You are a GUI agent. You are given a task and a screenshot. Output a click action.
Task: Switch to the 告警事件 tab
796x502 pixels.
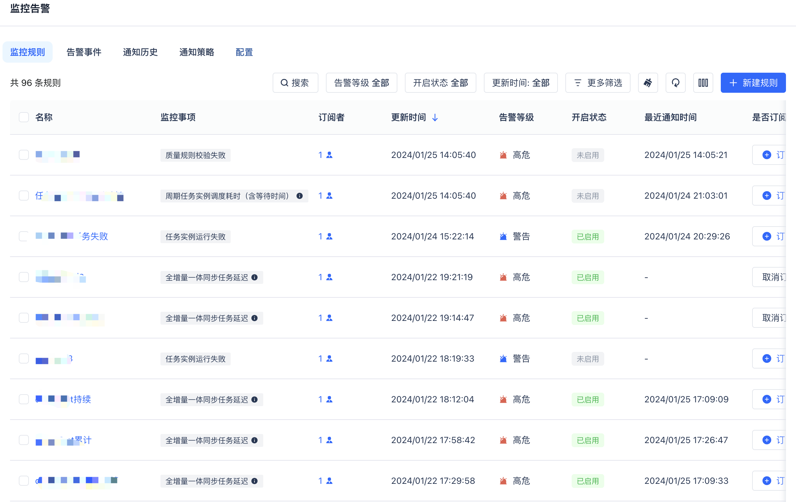click(x=84, y=52)
